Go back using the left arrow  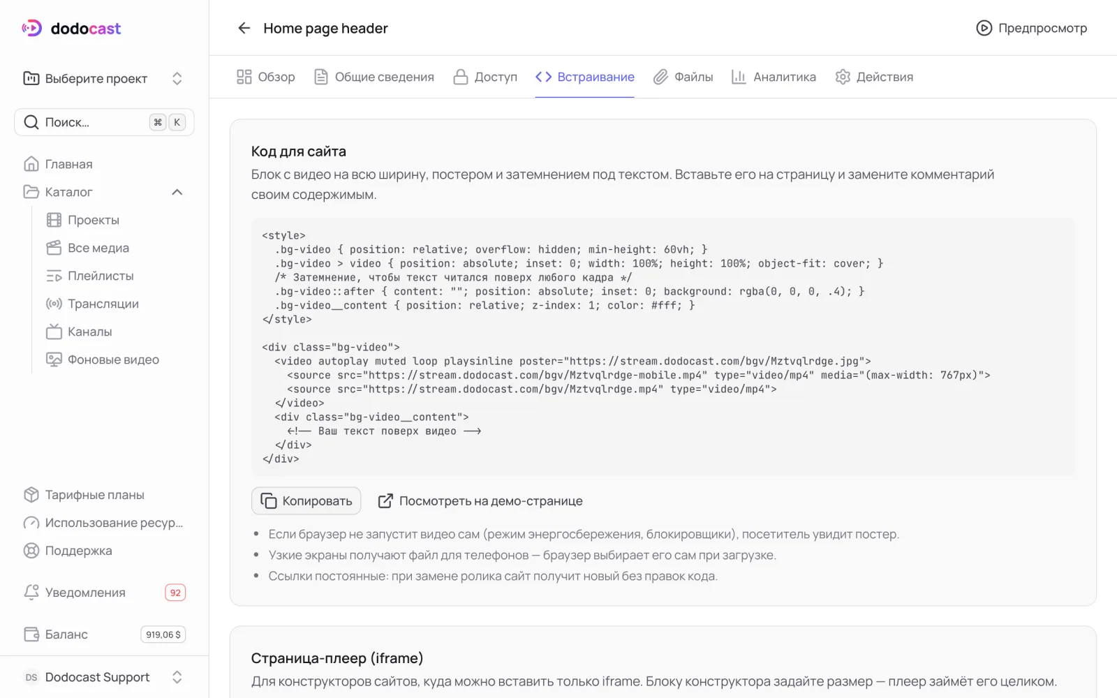click(x=244, y=28)
